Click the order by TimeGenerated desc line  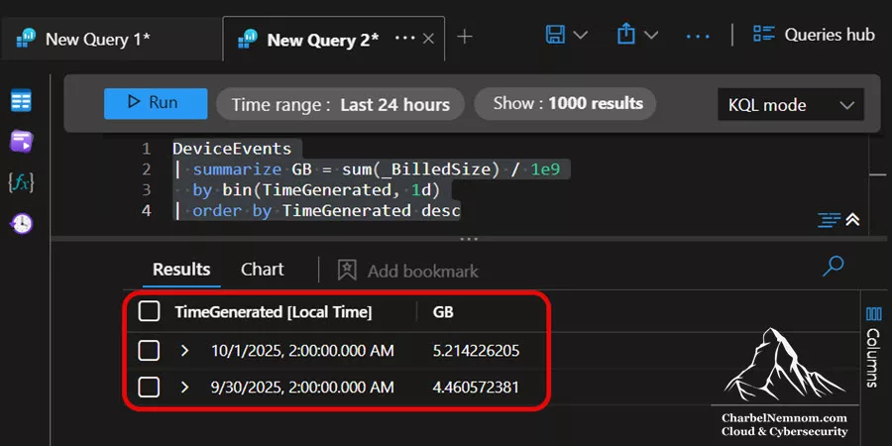click(x=316, y=211)
